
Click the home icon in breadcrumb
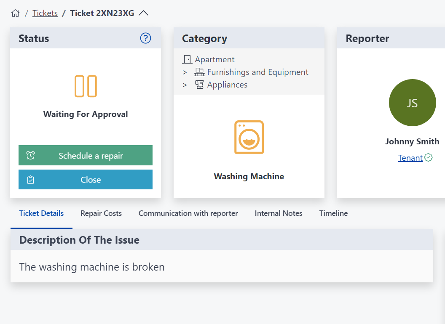click(x=15, y=13)
